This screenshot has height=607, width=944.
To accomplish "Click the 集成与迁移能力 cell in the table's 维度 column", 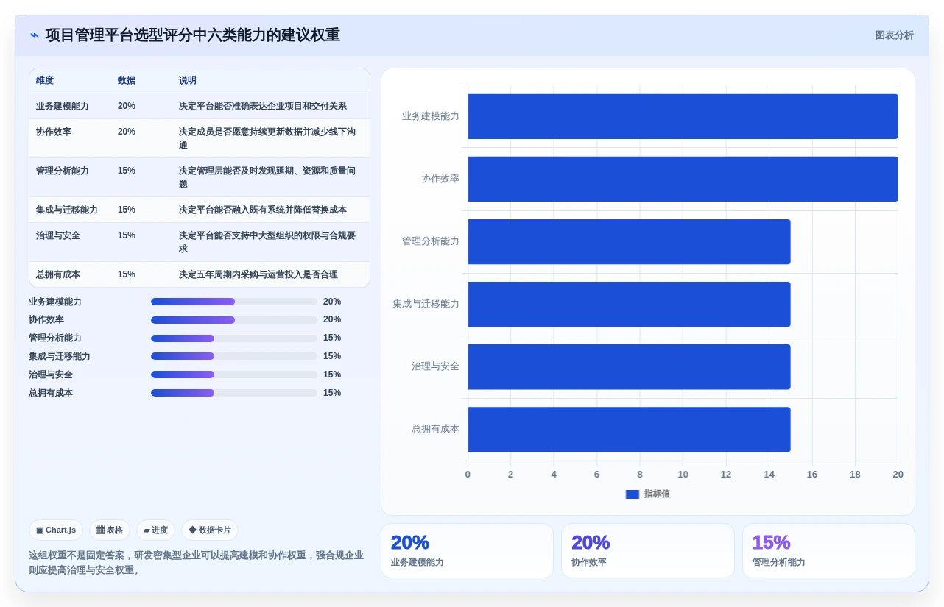I will [x=67, y=210].
